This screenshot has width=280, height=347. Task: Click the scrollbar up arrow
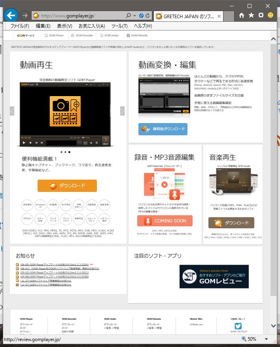[273, 39]
